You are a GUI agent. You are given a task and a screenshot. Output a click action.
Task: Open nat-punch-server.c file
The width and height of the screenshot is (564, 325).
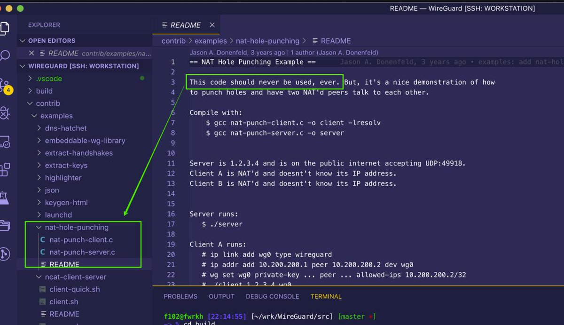click(x=82, y=252)
